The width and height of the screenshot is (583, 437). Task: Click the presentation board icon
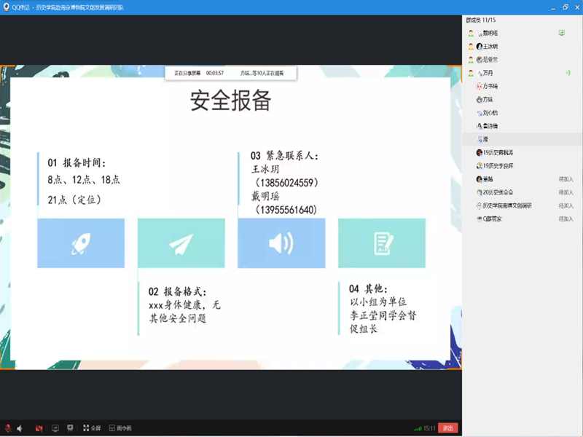69,428
